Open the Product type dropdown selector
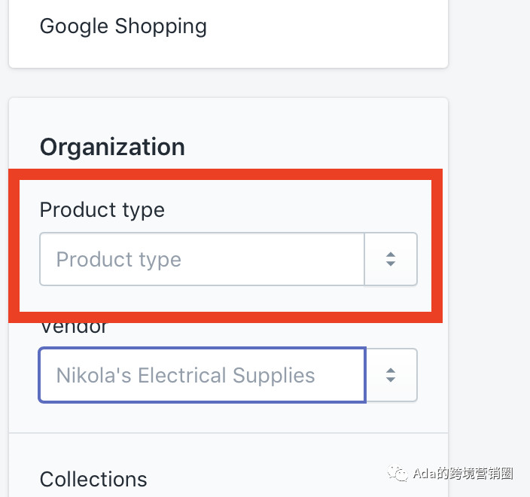This screenshot has width=530, height=497. click(391, 260)
